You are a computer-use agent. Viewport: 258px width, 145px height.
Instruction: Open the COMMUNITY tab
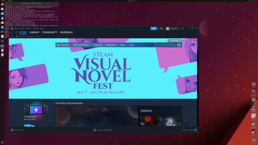(x=50, y=32)
